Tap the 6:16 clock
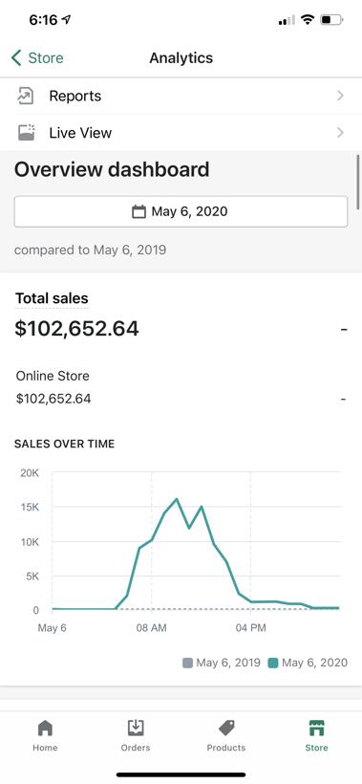This screenshot has height=784, width=362. pos(43,20)
